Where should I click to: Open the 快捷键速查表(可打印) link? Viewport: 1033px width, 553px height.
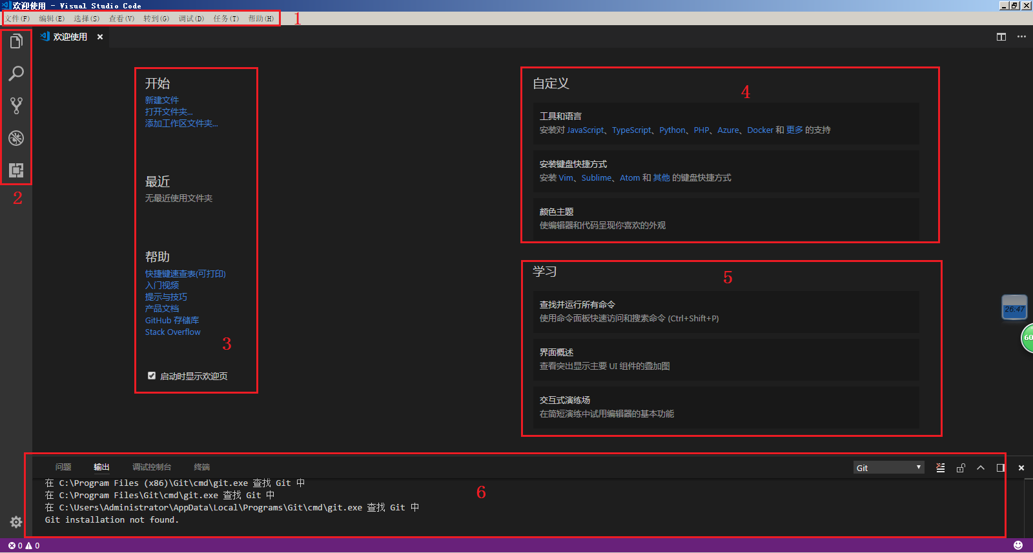(x=185, y=274)
